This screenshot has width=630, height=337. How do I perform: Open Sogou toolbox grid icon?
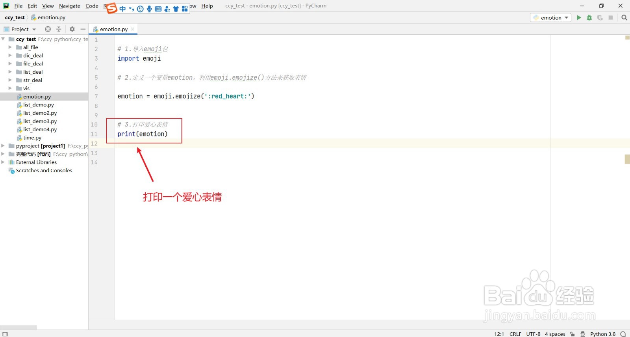[x=185, y=9]
